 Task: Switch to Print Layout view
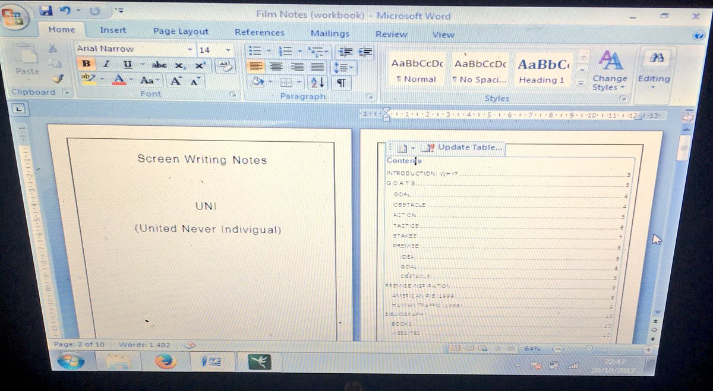coord(455,347)
